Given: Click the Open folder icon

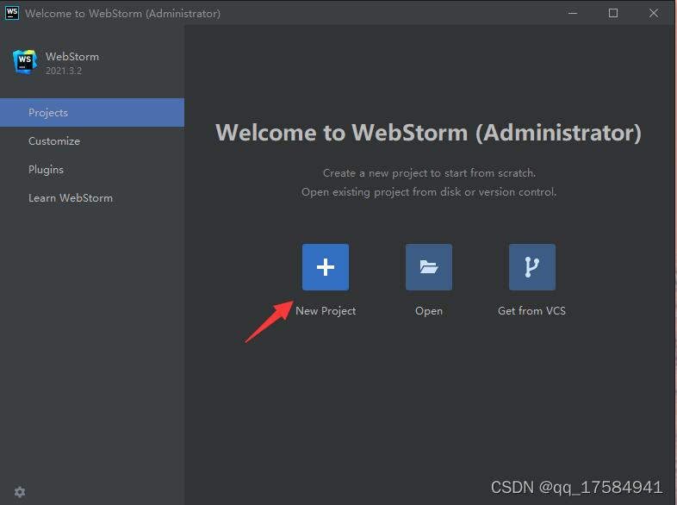Looking at the screenshot, I should [x=428, y=267].
